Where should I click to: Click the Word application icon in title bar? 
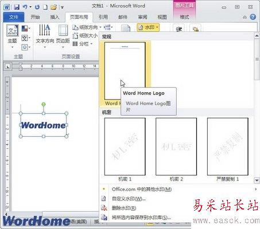click(7, 7)
